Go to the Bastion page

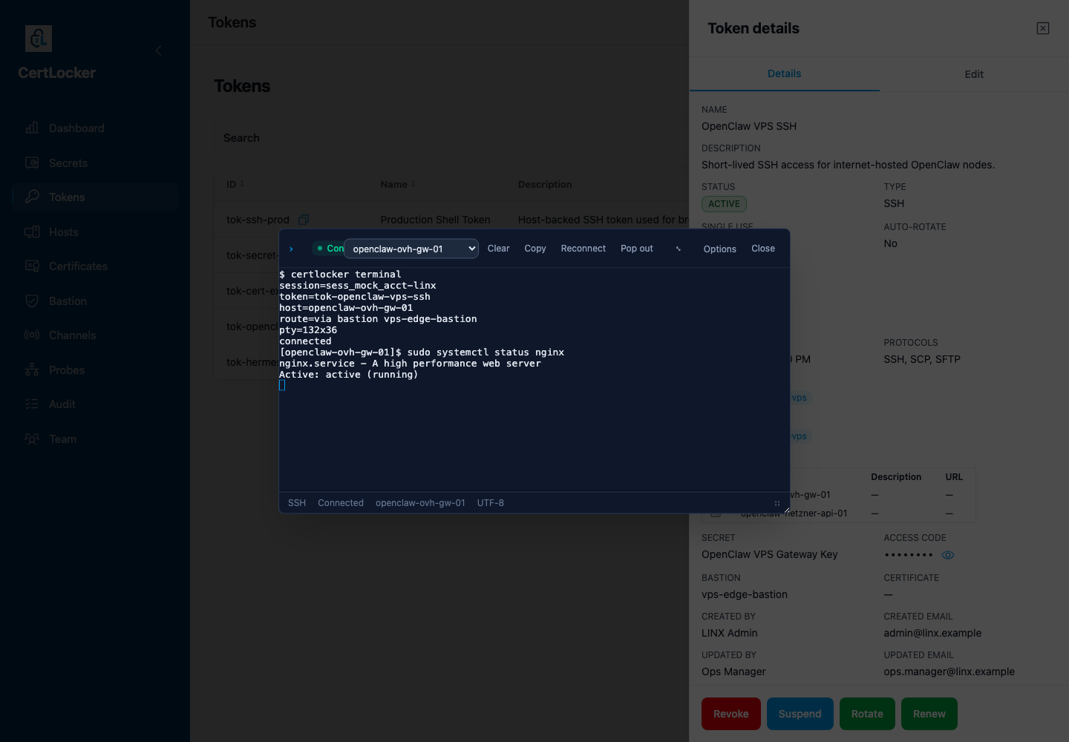point(68,301)
